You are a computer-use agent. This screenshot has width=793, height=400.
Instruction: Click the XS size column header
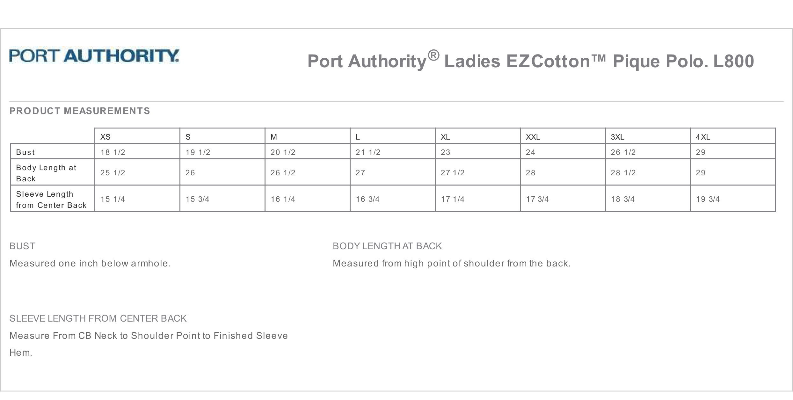tap(105, 137)
